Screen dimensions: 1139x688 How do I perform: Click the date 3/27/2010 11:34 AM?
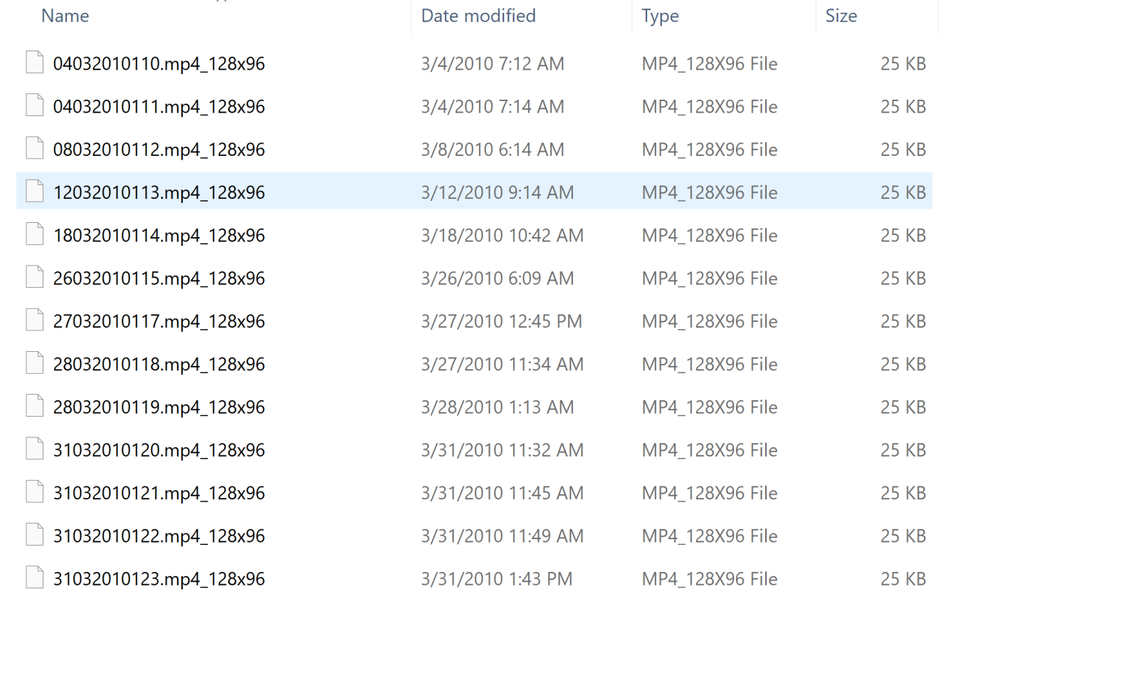coord(503,364)
